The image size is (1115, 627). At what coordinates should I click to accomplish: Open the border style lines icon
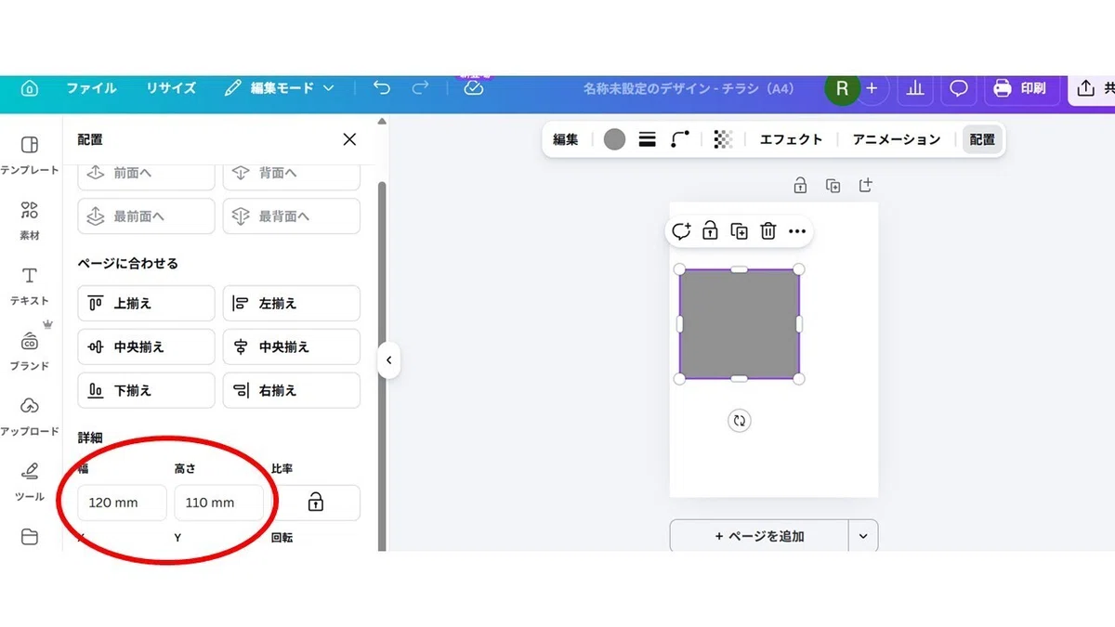pos(648,139)
